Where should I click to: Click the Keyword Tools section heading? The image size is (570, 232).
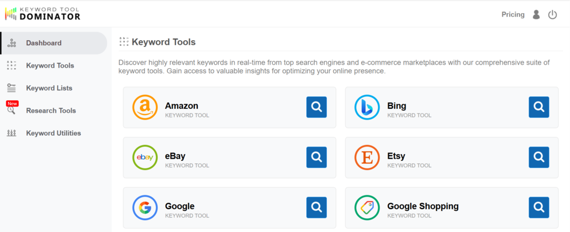163,42
